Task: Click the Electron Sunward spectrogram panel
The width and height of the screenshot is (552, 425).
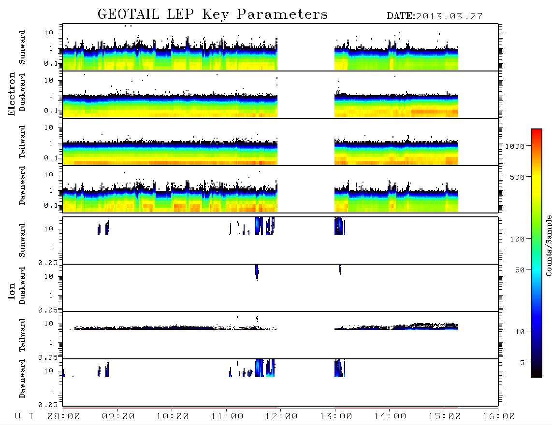Action: click(280, 47)
